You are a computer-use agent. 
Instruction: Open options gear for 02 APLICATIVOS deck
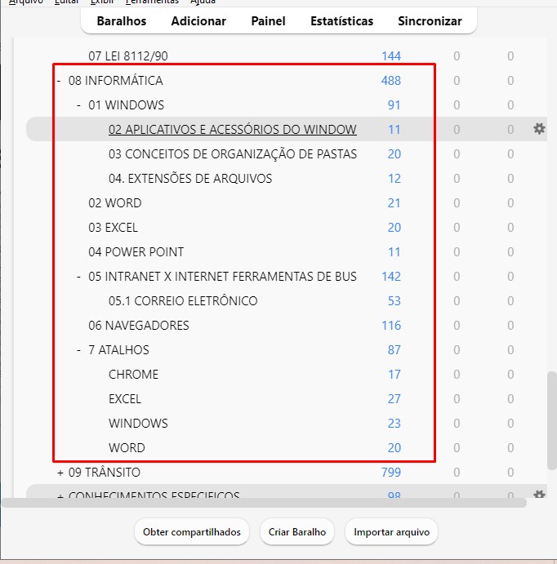click(539, 129)
